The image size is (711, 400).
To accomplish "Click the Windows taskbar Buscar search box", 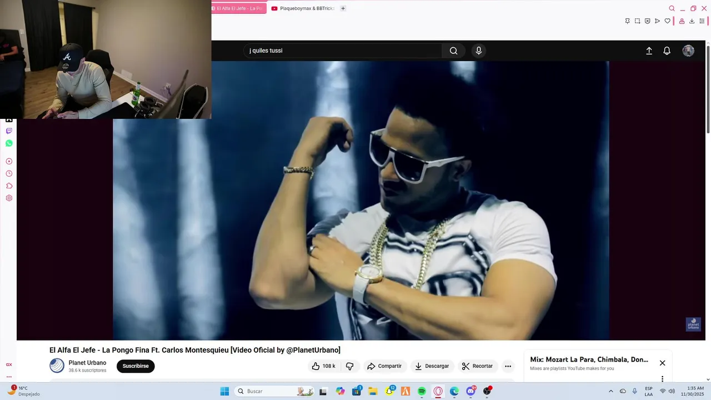I will [x=275, y=391].
